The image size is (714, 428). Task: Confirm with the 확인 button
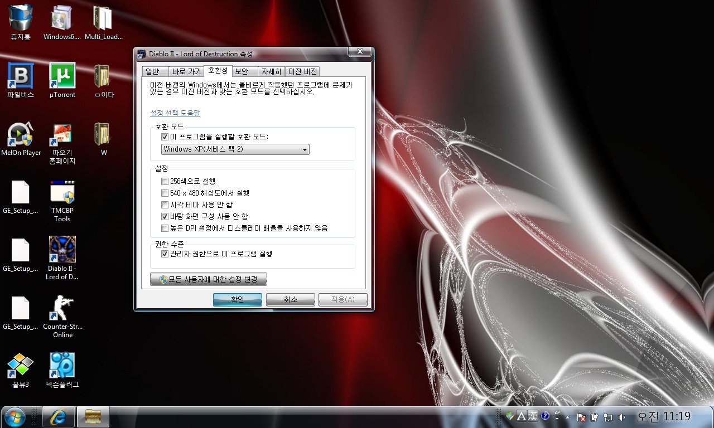(x=238, y=300)
